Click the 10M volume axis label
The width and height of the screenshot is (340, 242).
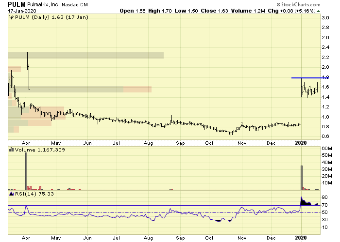(x=327, y=183)
